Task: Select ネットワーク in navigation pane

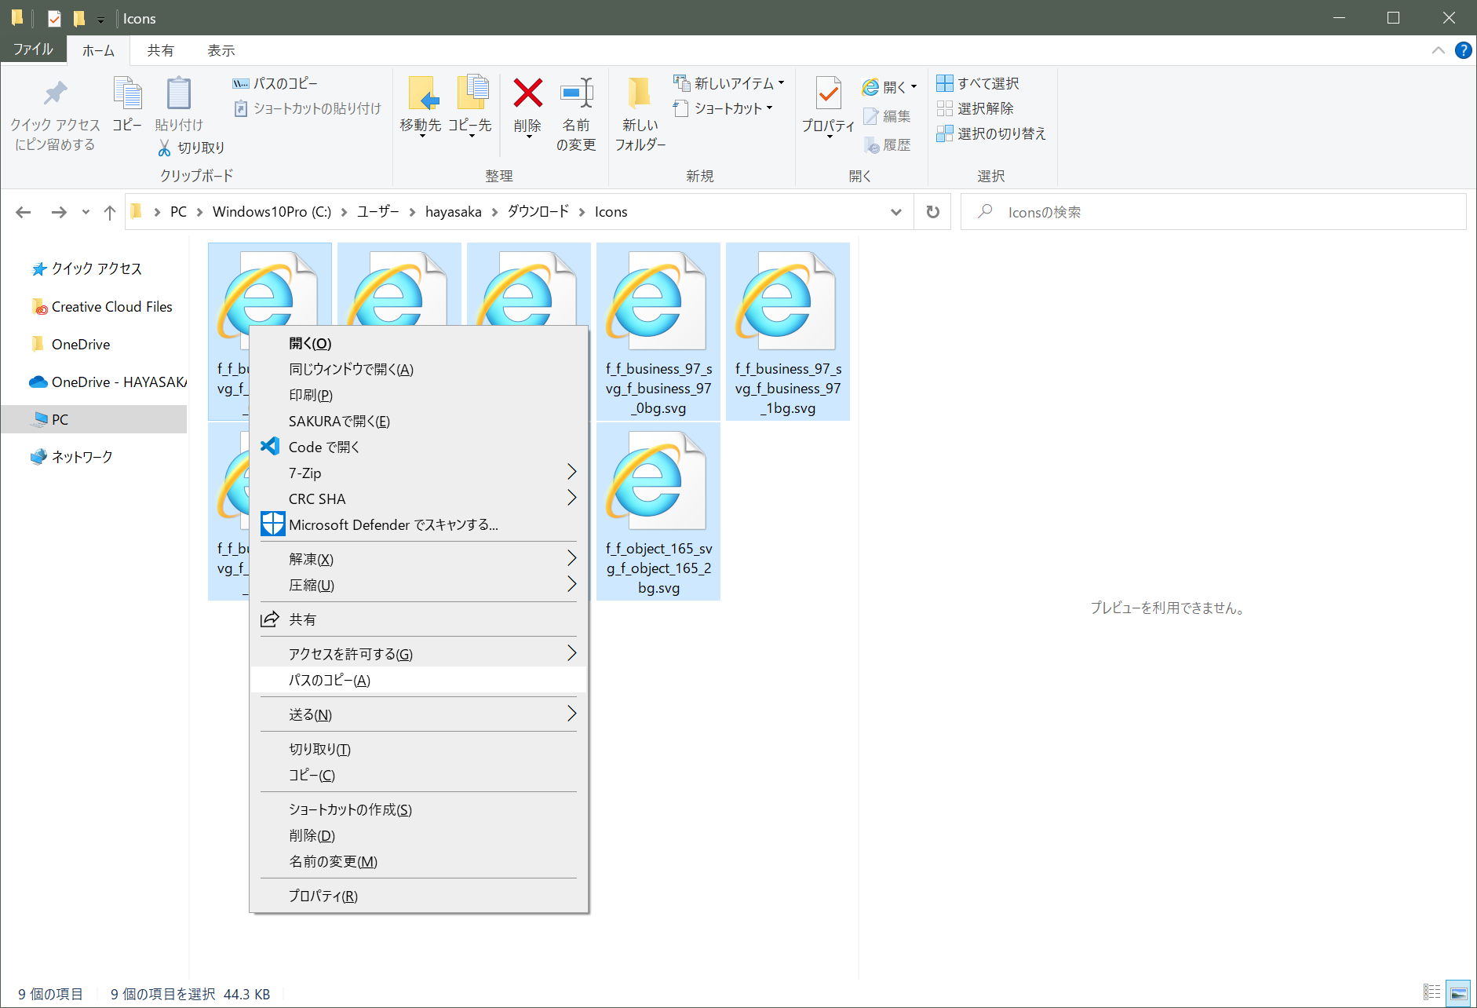Action: pyautogui.click(x=71, y=457)
